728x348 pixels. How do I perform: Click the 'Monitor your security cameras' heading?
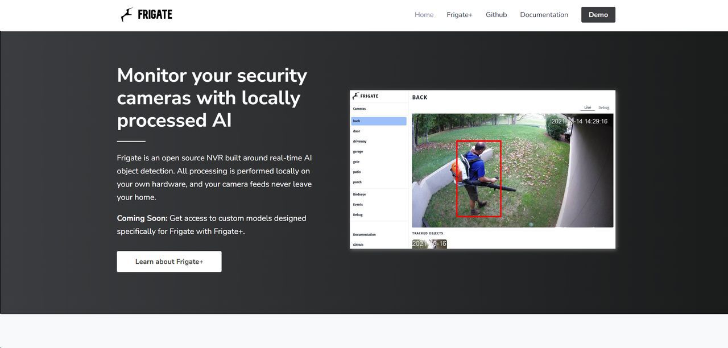212,97
